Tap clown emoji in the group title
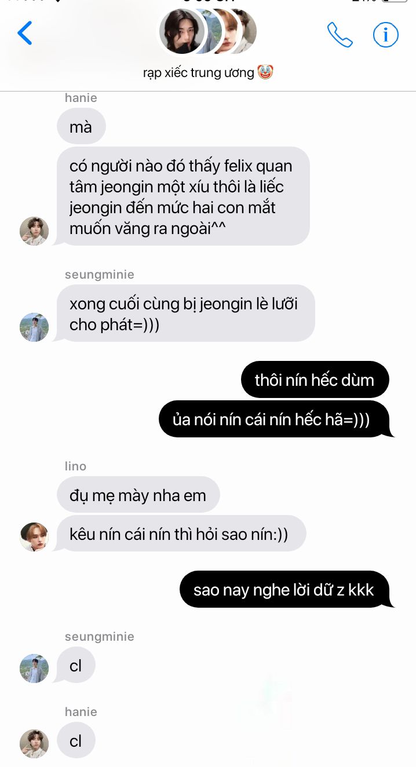 [265, 72]
